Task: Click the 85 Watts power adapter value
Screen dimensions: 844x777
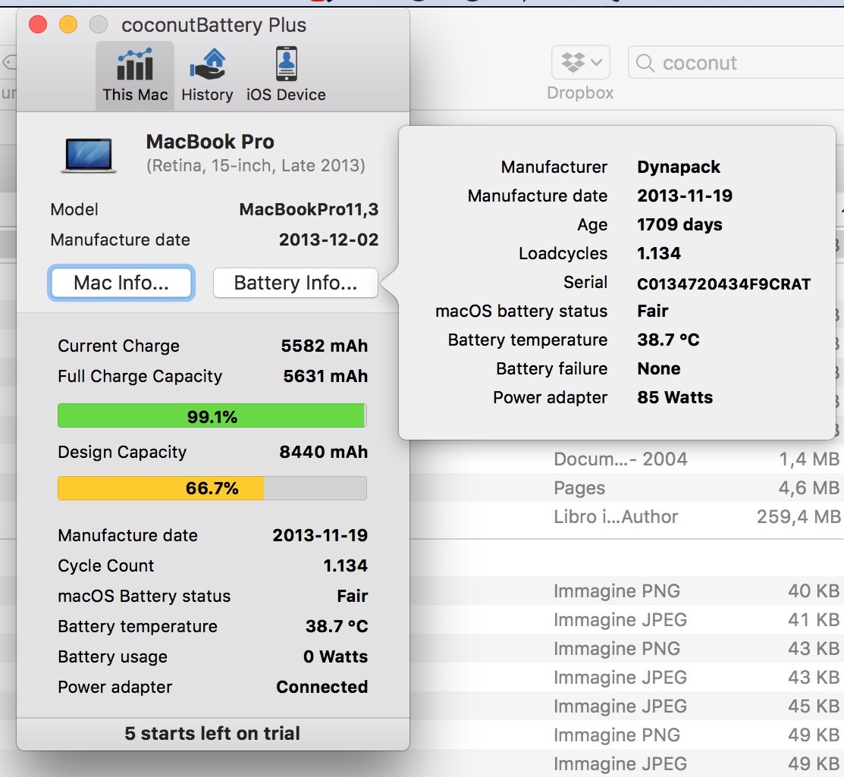Action: [x=674, y=397]
